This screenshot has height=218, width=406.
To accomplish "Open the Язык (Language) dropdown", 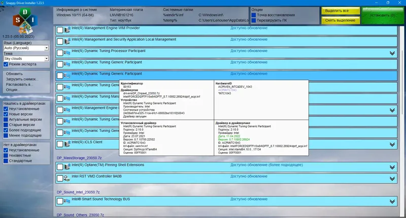I will point(26,48).
